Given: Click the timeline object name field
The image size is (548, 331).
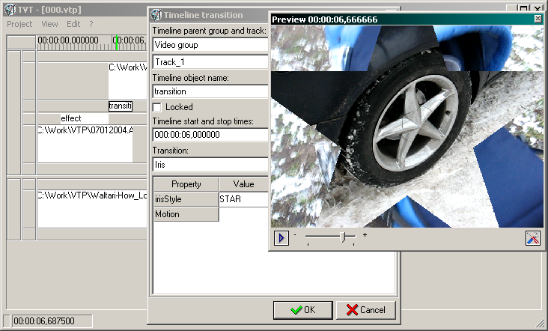Looking at the screenshot, I should pyautogui.click(x=210, y=91).
